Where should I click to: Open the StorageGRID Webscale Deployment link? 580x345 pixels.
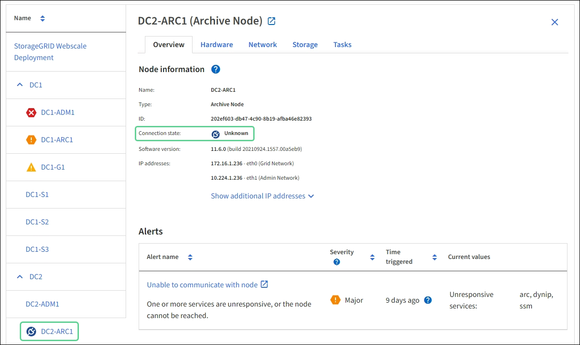pos(50,52)
